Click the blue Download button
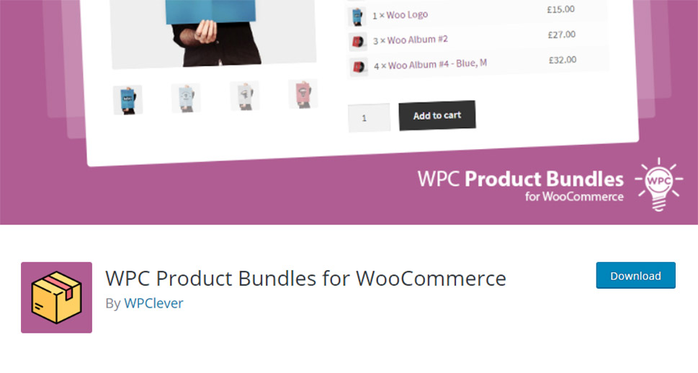The height and width of the screenshot is (373, 698). click(635, 276)
